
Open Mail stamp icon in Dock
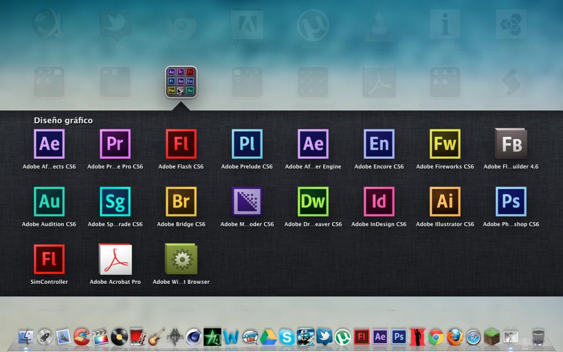coord(63,337)
